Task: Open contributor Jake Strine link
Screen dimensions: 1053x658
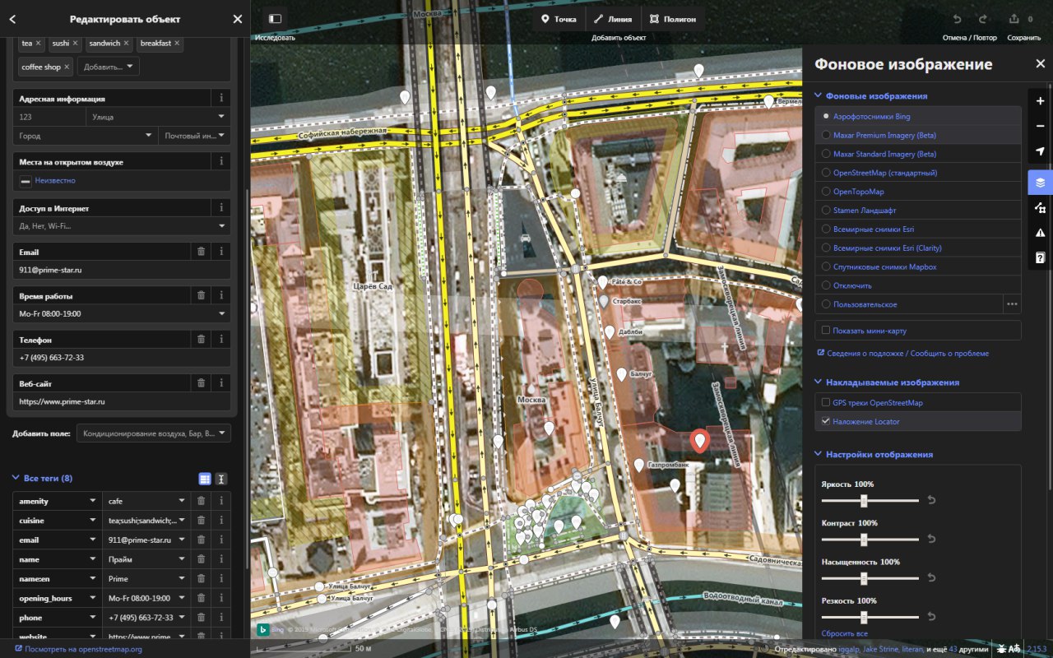Action: point(881,649)
